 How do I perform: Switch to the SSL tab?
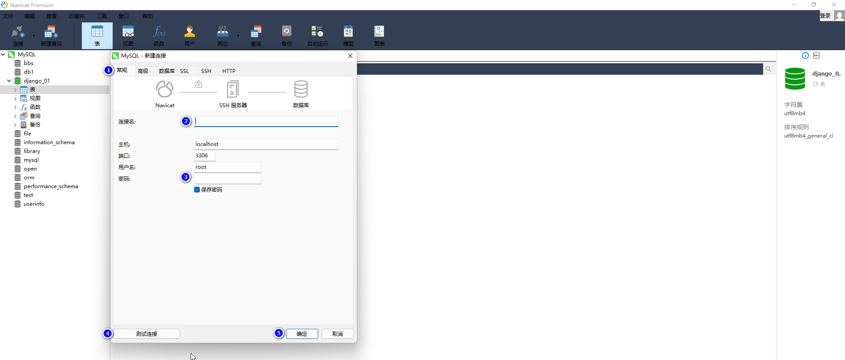[184, 71]
